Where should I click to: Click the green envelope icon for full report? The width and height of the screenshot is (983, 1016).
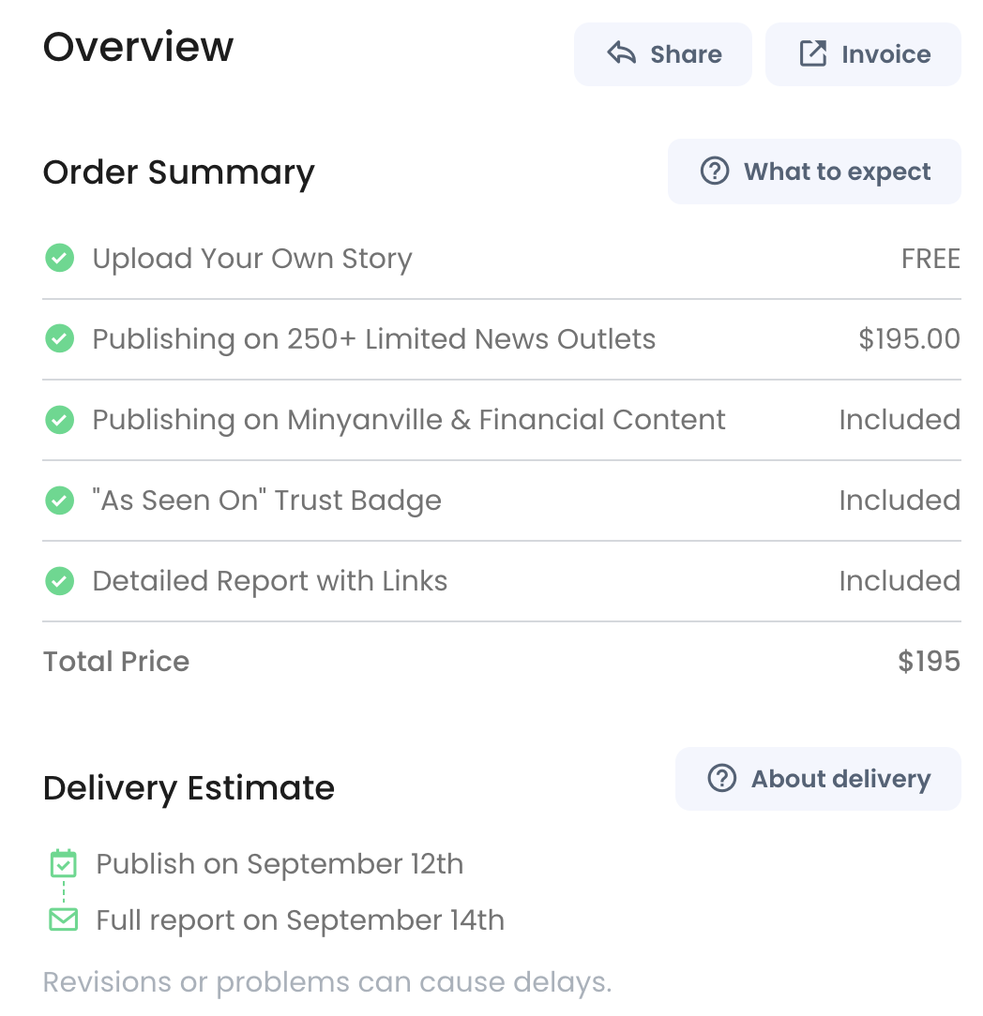(x=64, y=919)
